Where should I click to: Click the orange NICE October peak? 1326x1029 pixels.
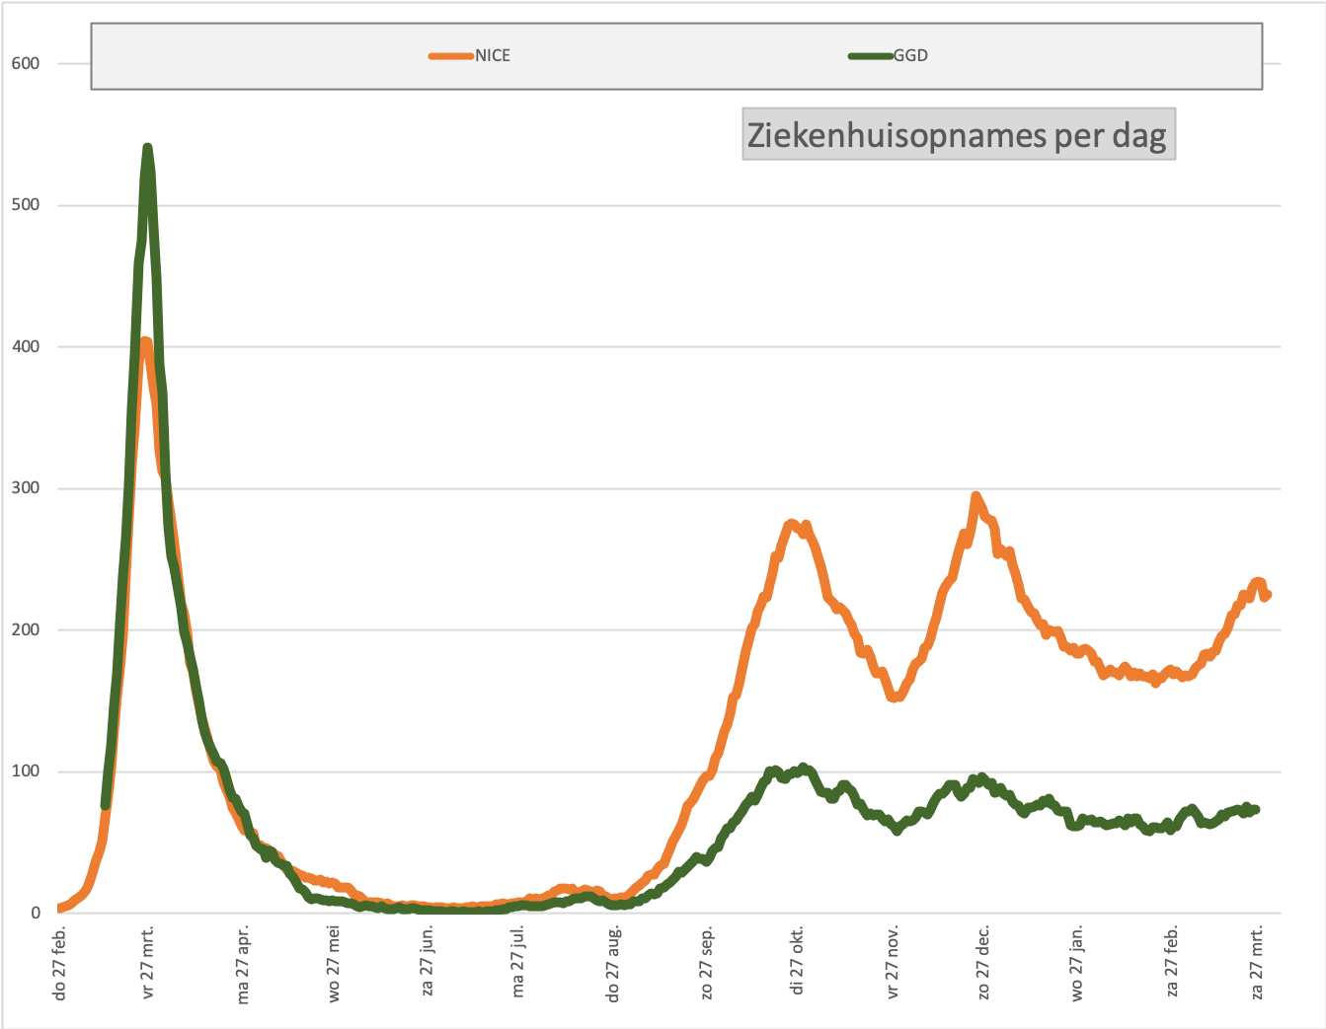792,524
